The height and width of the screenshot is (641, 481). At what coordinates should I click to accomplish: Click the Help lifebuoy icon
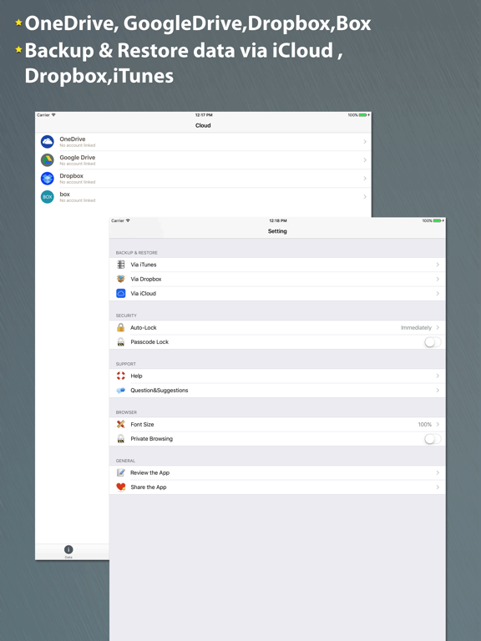(120, 376)
